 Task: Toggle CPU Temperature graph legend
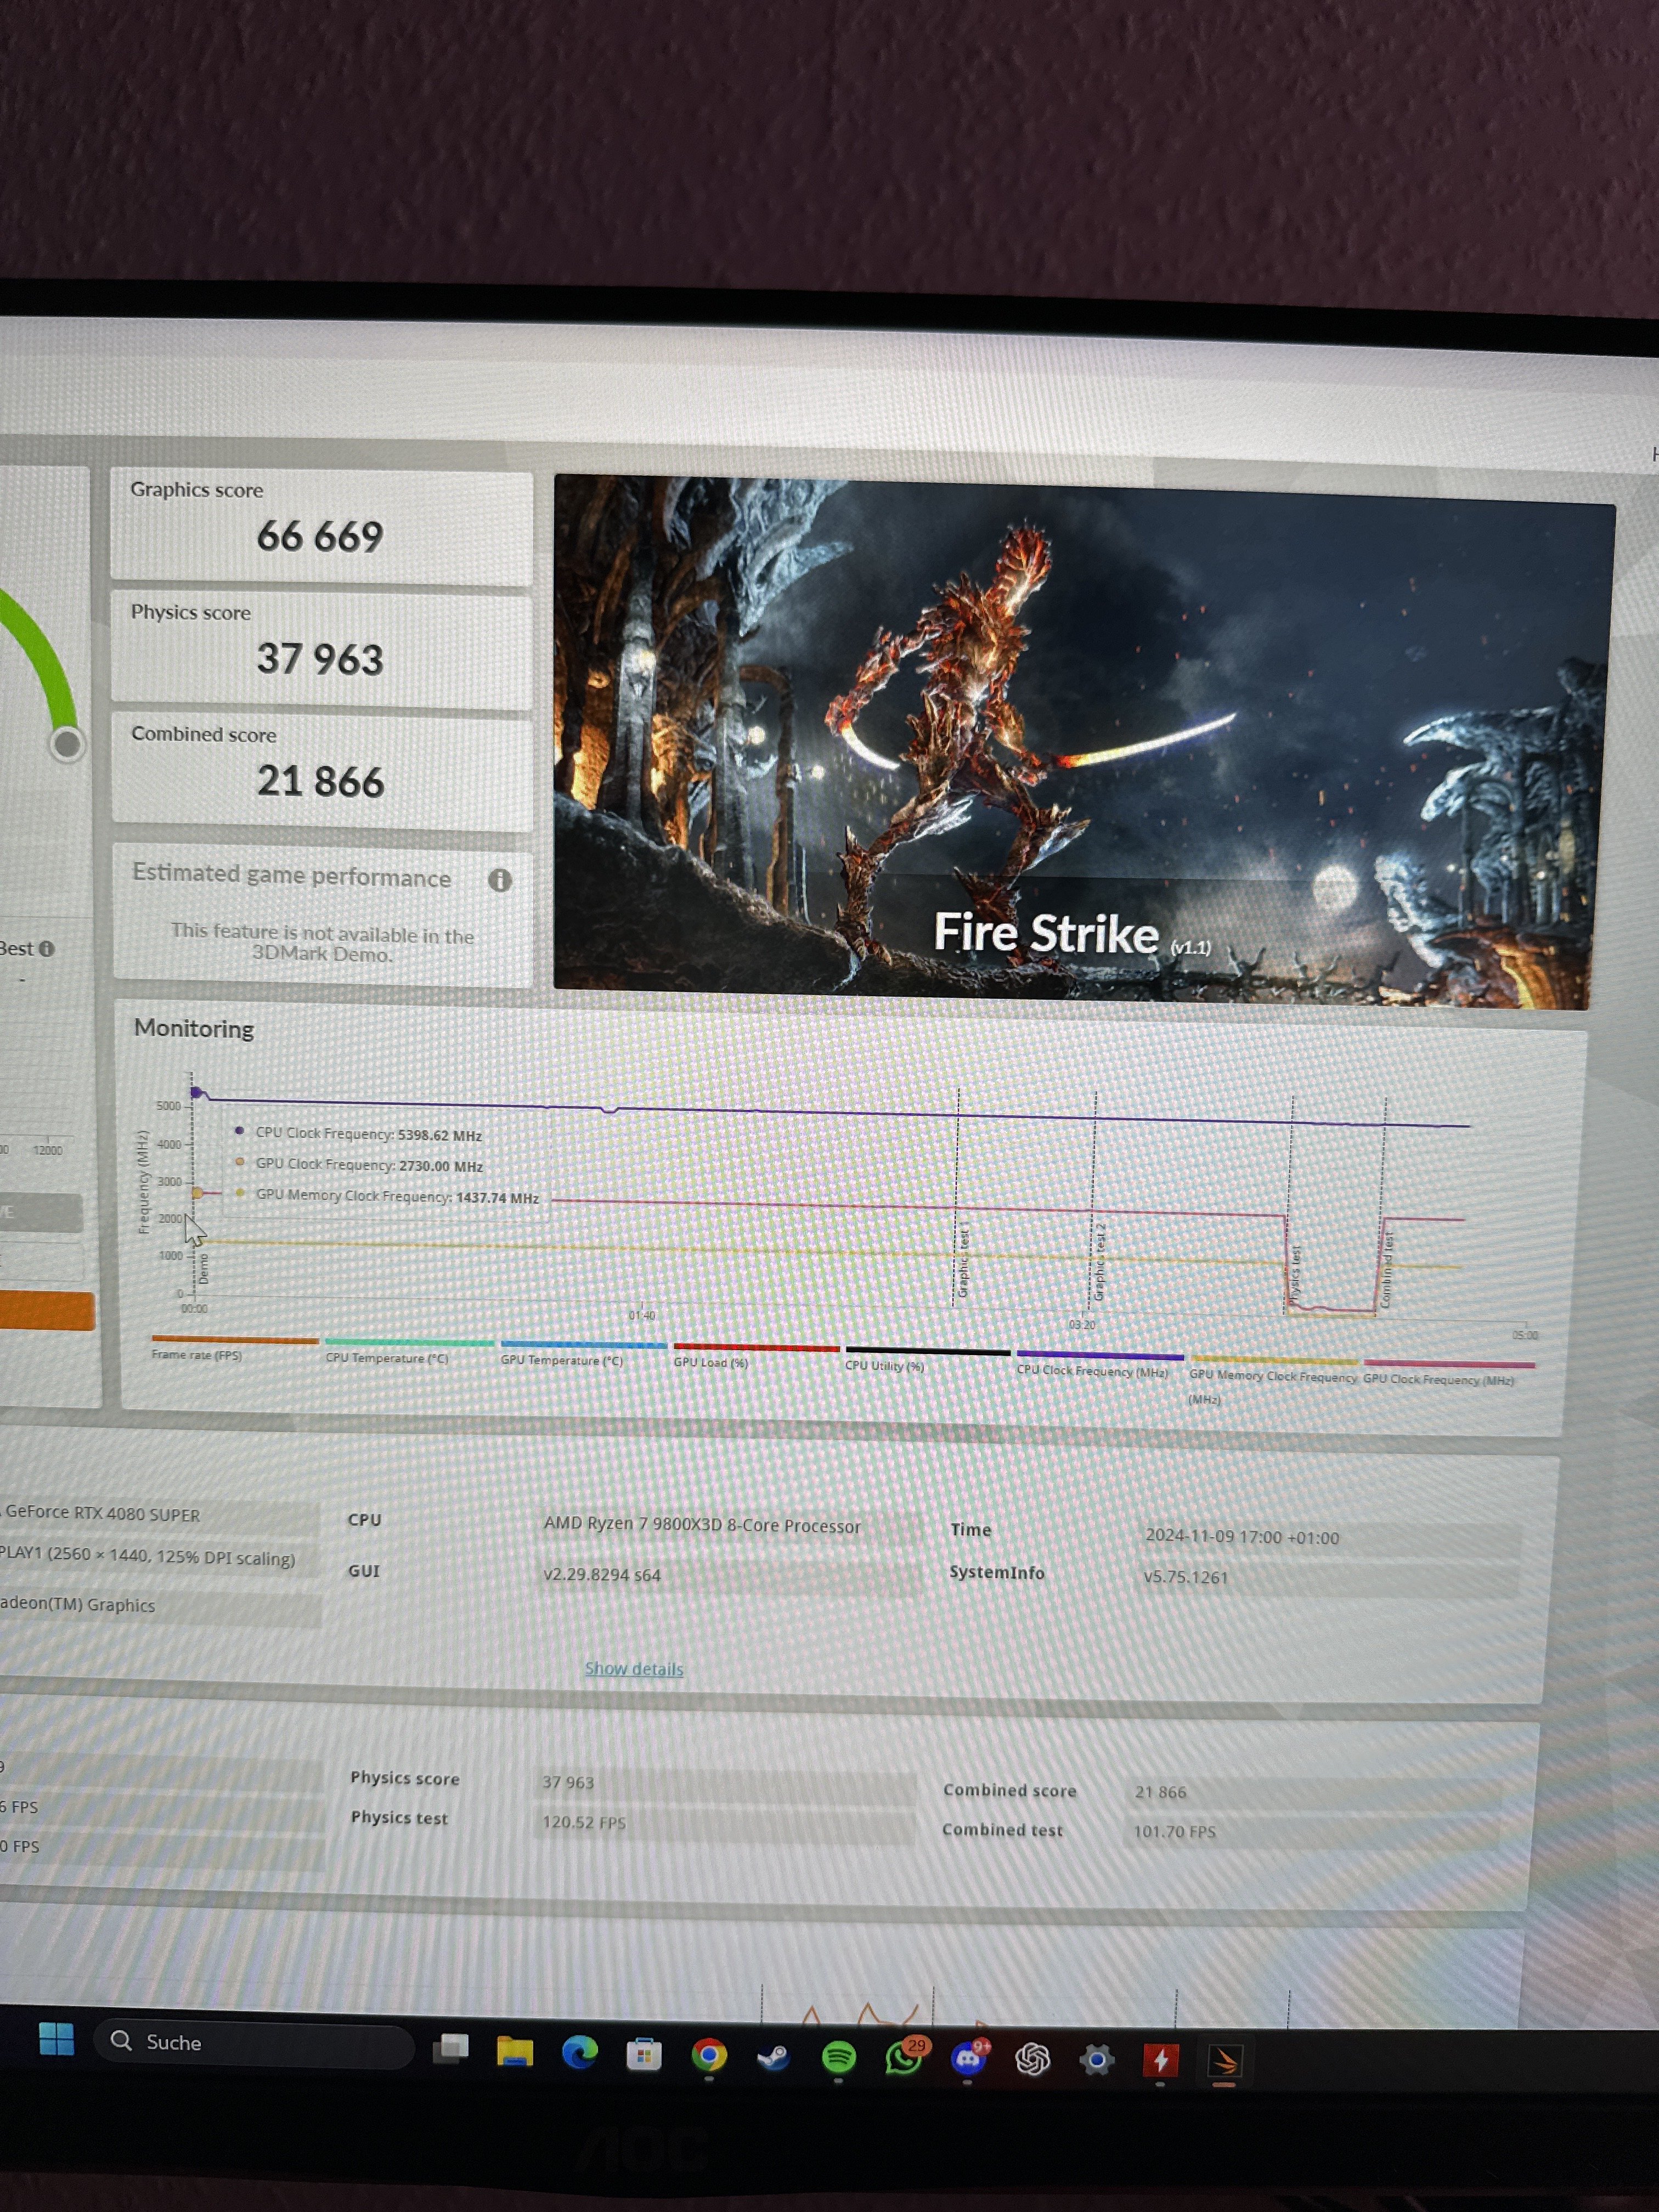pyautogui.click(x=387, y=1358)
